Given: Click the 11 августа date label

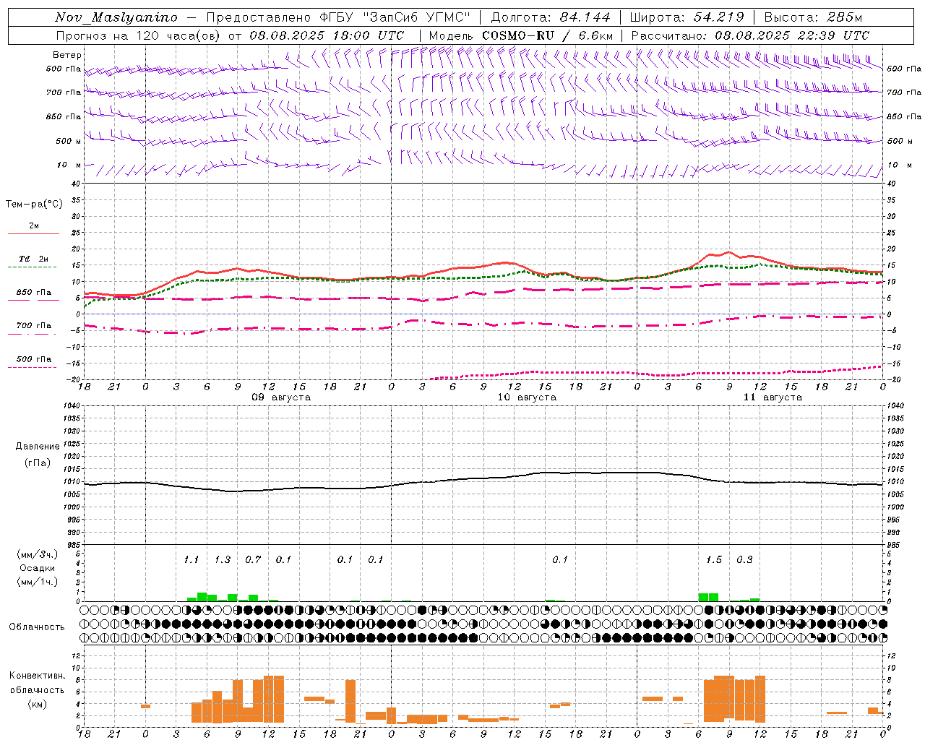Looking at the screenshot, I should (x=773, y=397).
